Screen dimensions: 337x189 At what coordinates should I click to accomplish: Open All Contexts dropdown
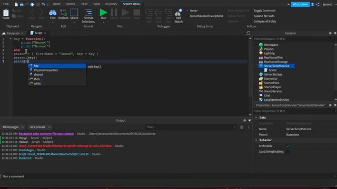40,127
